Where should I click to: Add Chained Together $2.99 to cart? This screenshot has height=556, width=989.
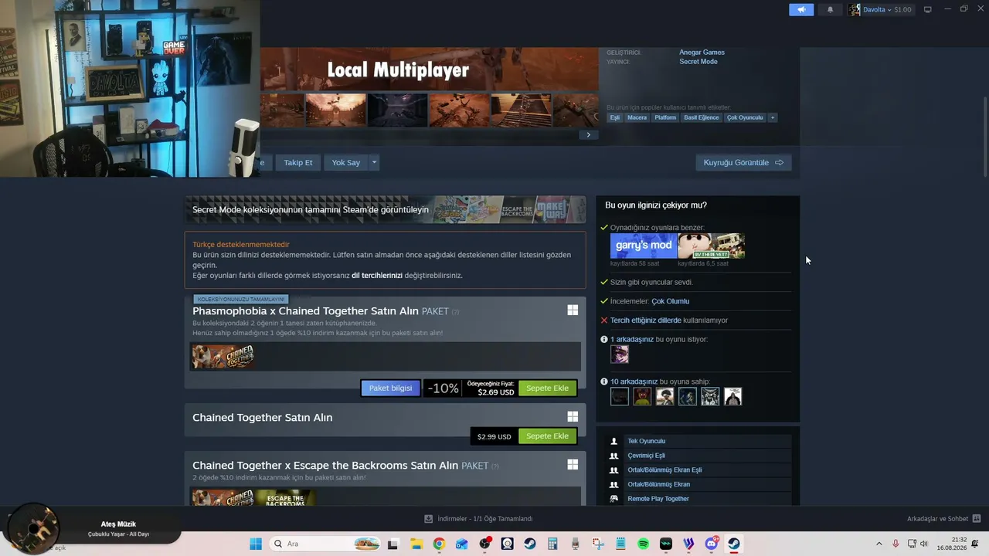[547, 436]
